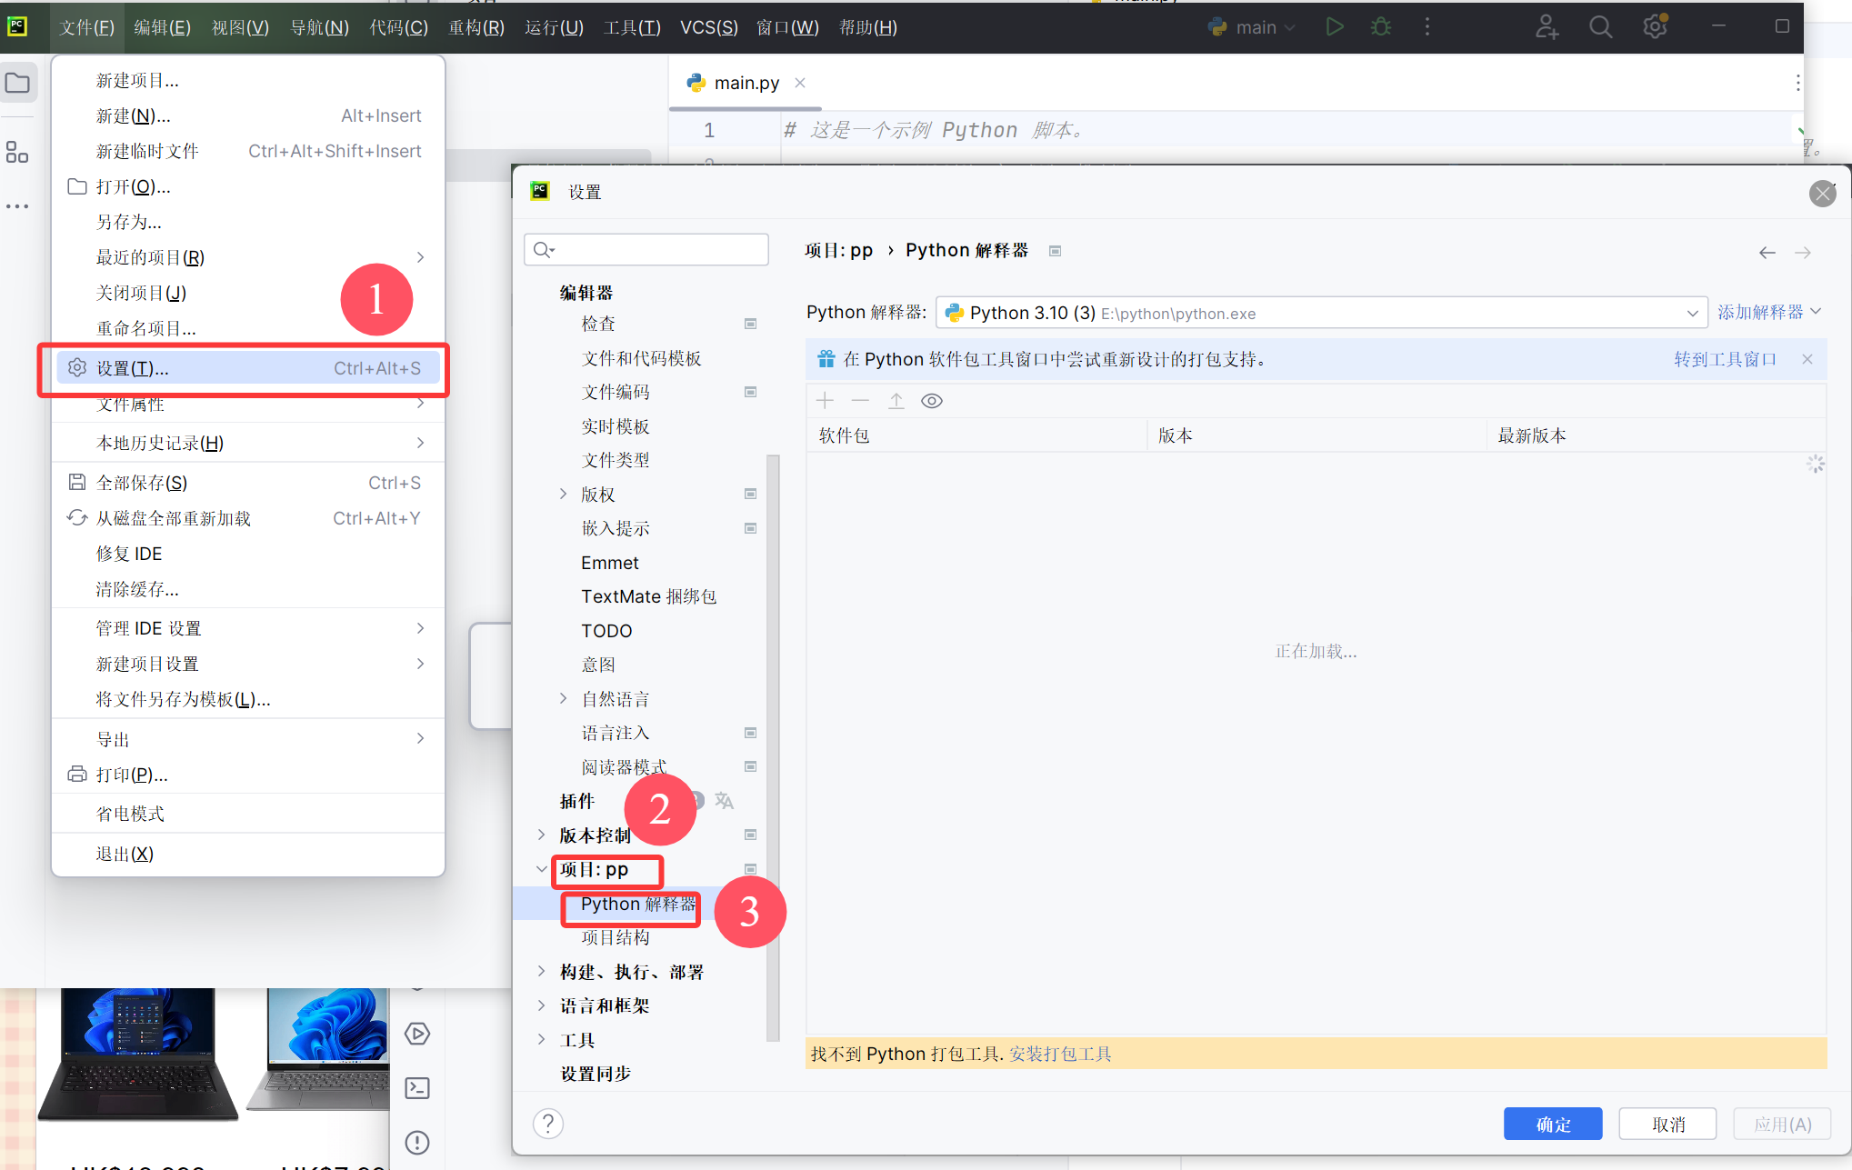Click the Run button in the toolbar
The image size is (1852, 1170).
click(x=1334, y=27)
